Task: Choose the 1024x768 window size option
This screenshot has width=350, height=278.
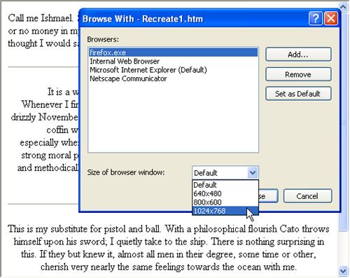Action: point(225,211)
